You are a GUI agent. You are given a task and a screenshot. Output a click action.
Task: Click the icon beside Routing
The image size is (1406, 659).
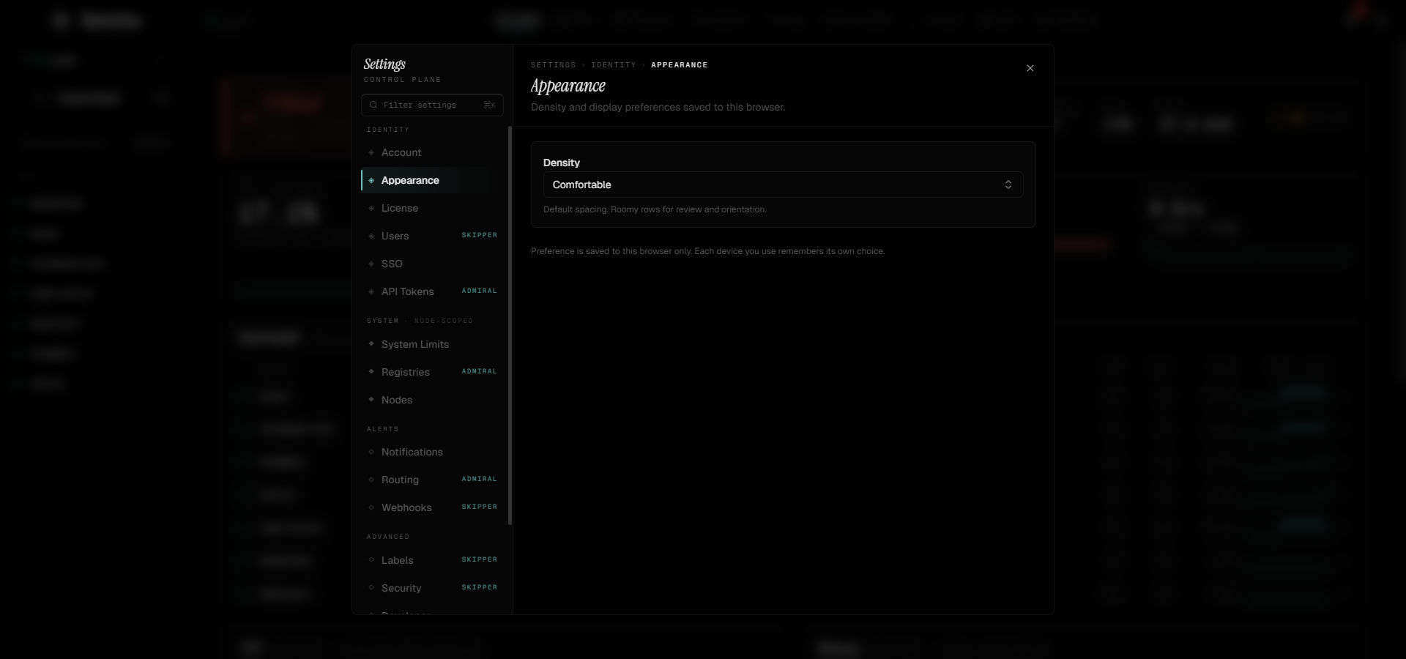(371, 480)
